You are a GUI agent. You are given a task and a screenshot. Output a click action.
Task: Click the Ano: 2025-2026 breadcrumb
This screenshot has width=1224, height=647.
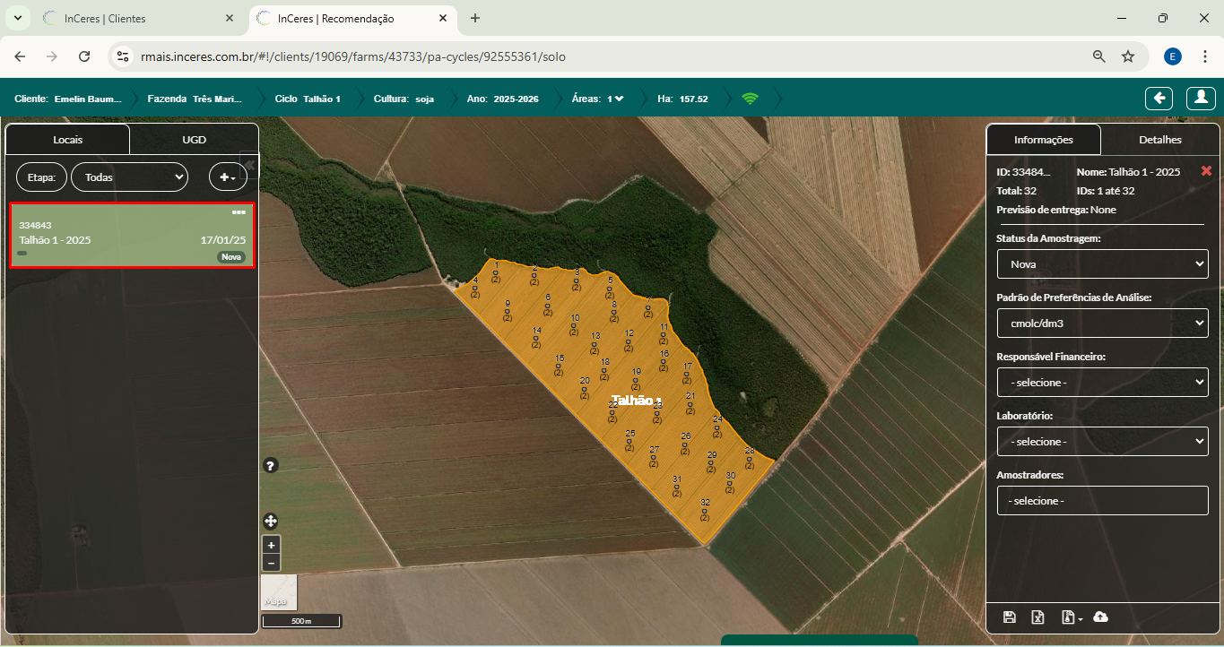click(x=503, y=99)
